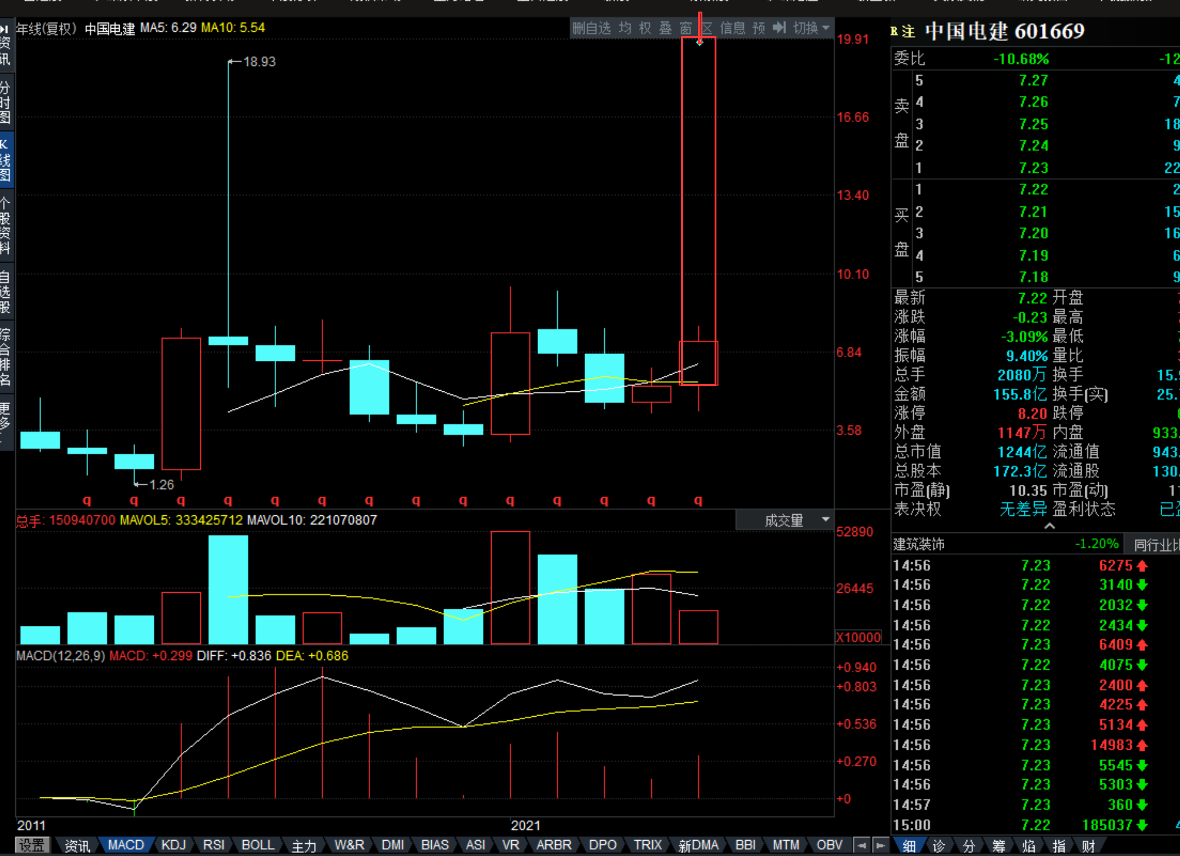Select the 新DMA indicator tab
The image size is (1180, 856).
[698, 846]
